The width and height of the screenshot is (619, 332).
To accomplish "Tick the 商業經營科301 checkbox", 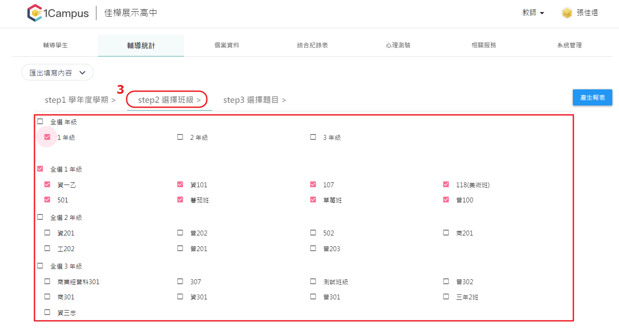I will pyautogui.click(x=47, y=282).
